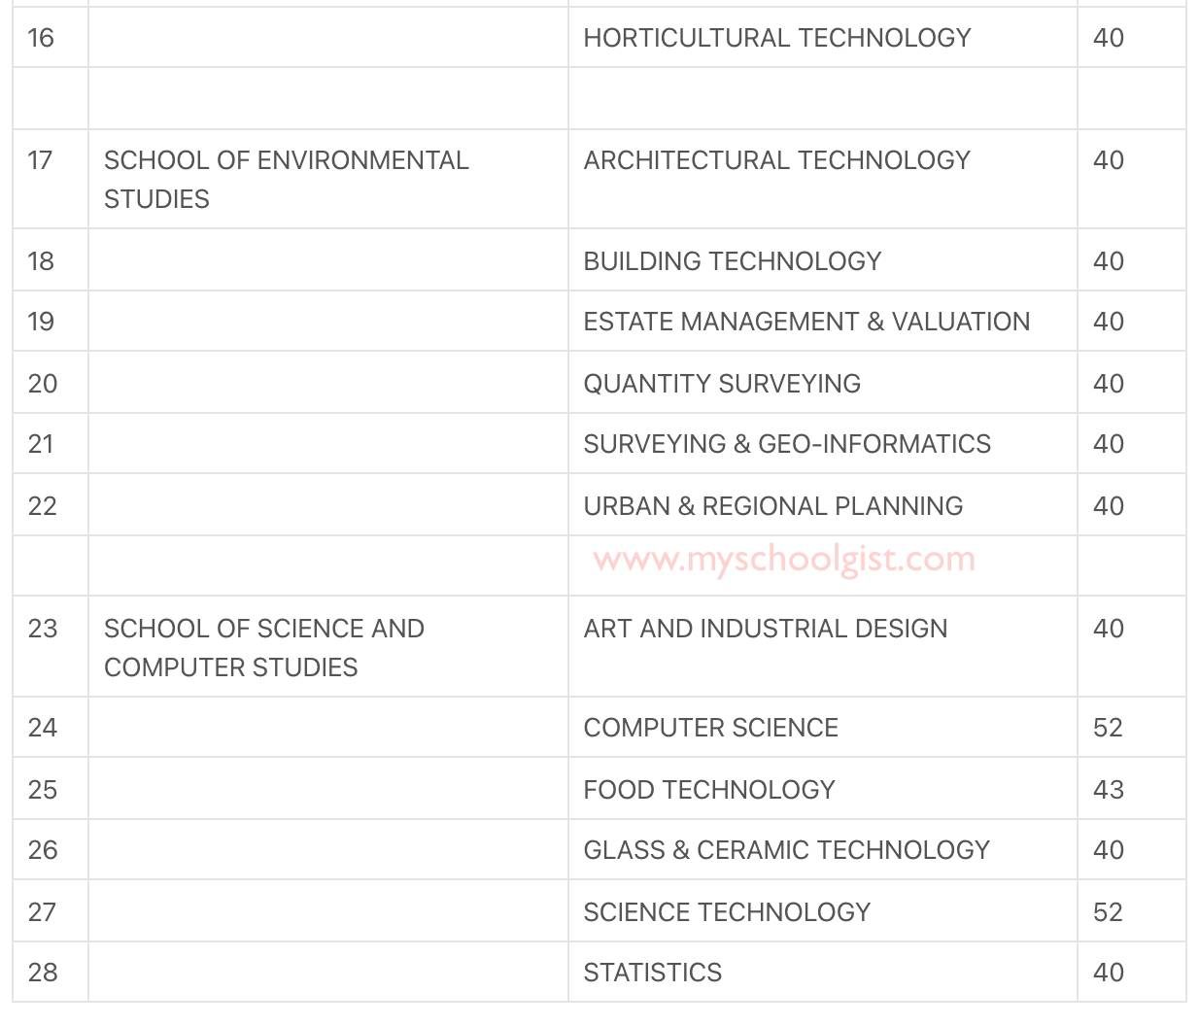
Task: Click the STATISTICS course cell
Action: pyautogui.click(x=652, y=973)
